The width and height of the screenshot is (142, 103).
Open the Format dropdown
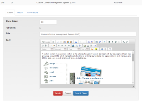(x=60, y=49)
